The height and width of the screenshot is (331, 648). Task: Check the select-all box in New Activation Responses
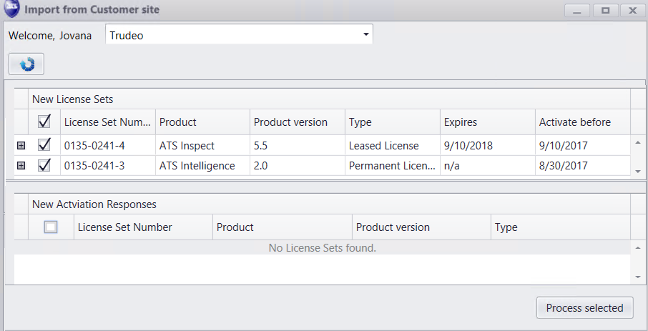click(x=51, y=227)
